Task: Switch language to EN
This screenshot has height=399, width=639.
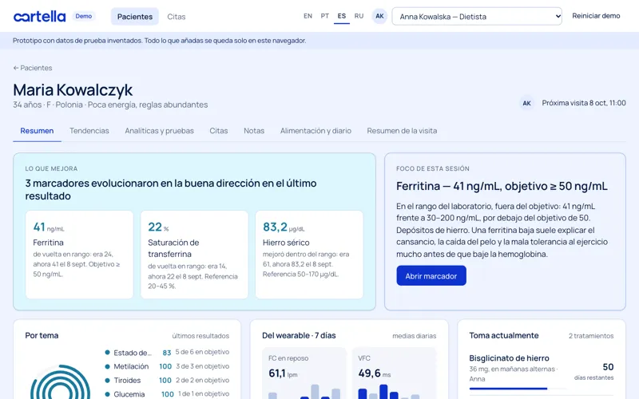Action: (308, 16)
